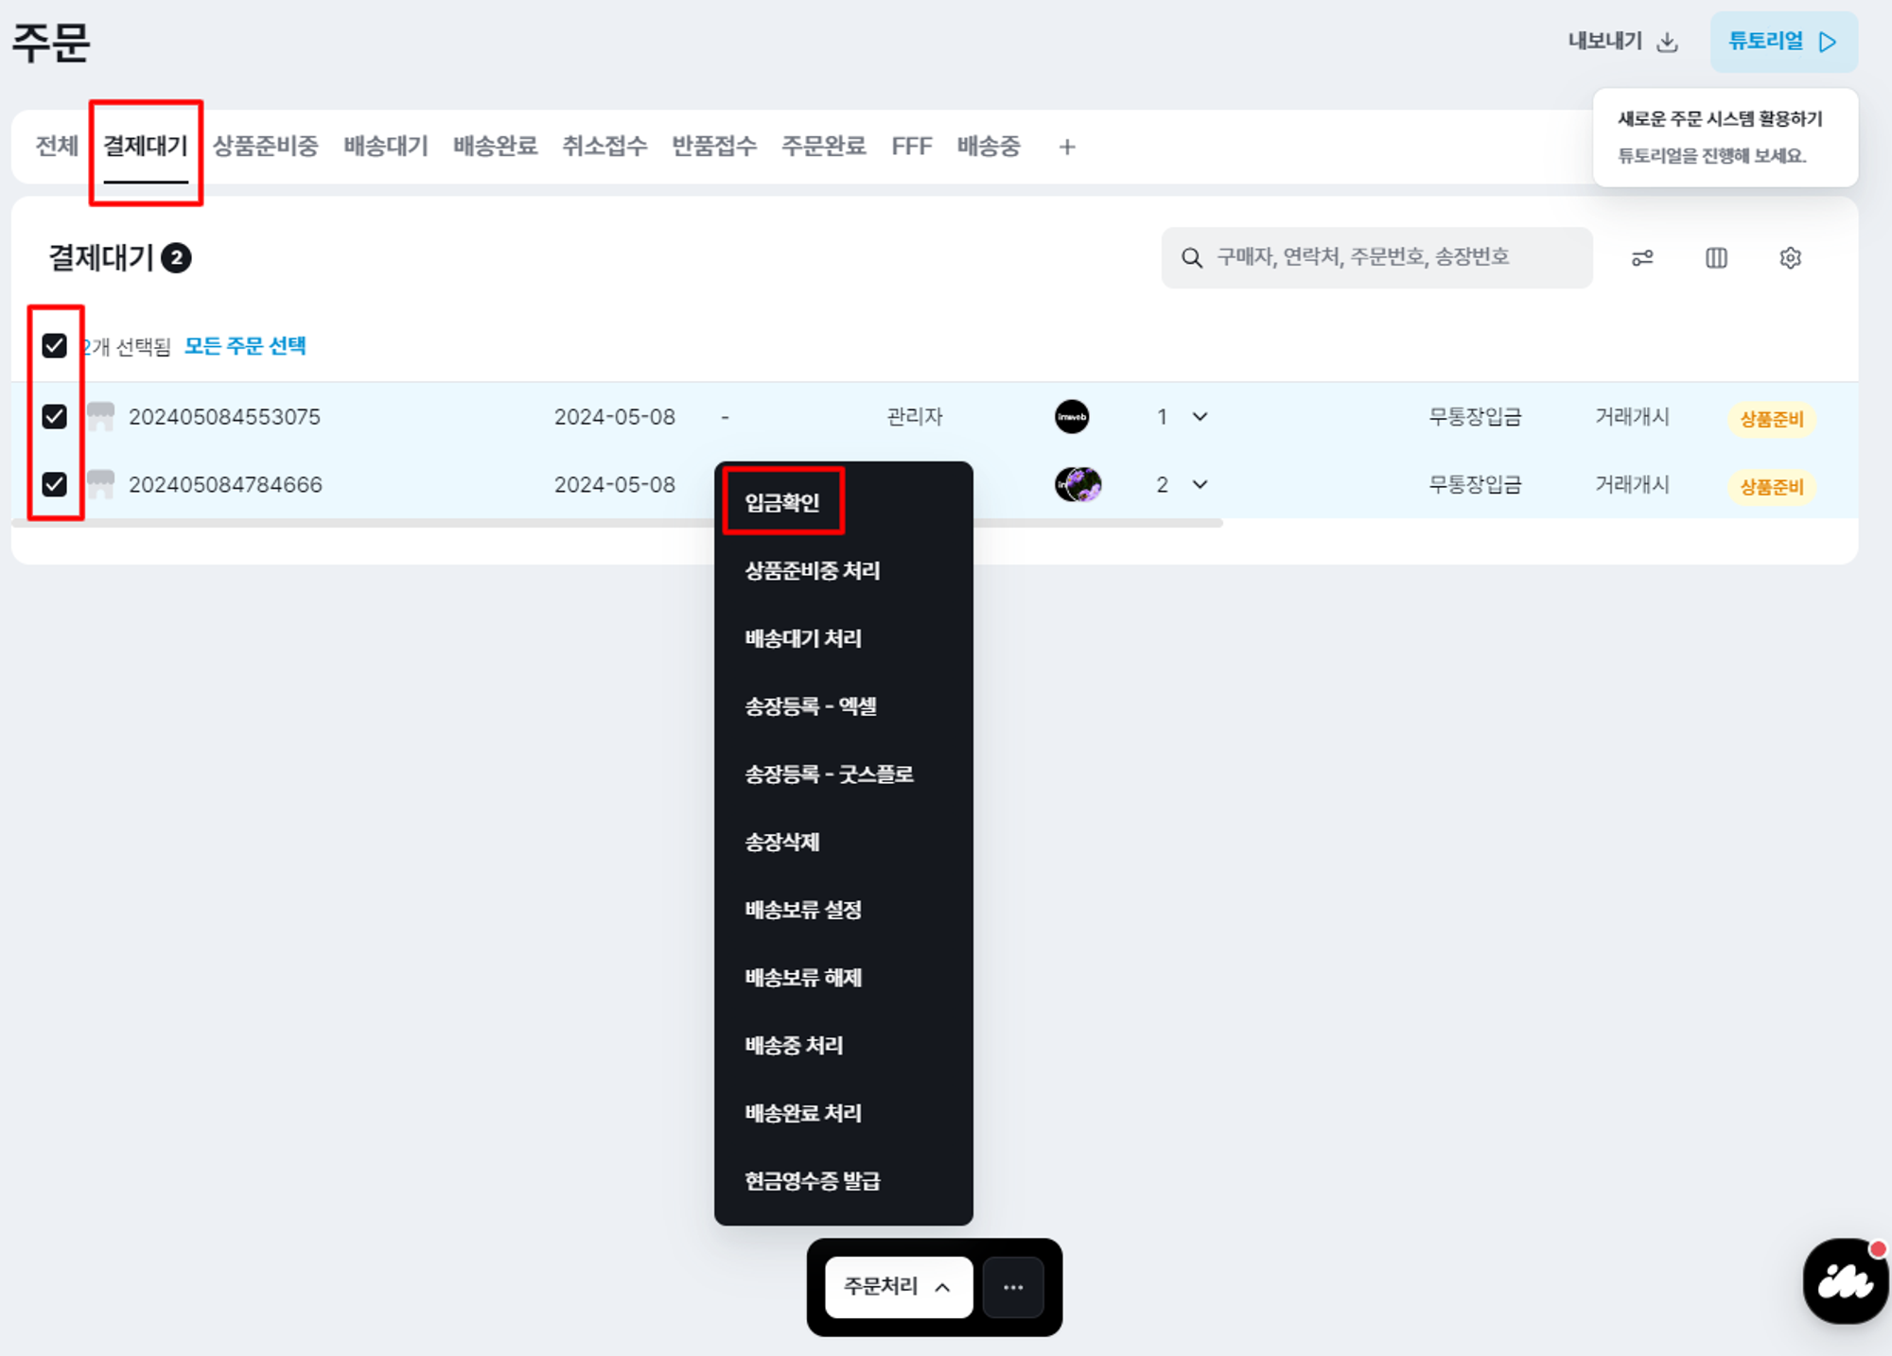Click the filter sliders icon
1892x1356 pixels.
click(1642, 258)
